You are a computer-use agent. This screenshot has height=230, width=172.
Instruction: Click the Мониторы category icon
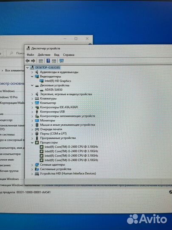click(37, 121)
